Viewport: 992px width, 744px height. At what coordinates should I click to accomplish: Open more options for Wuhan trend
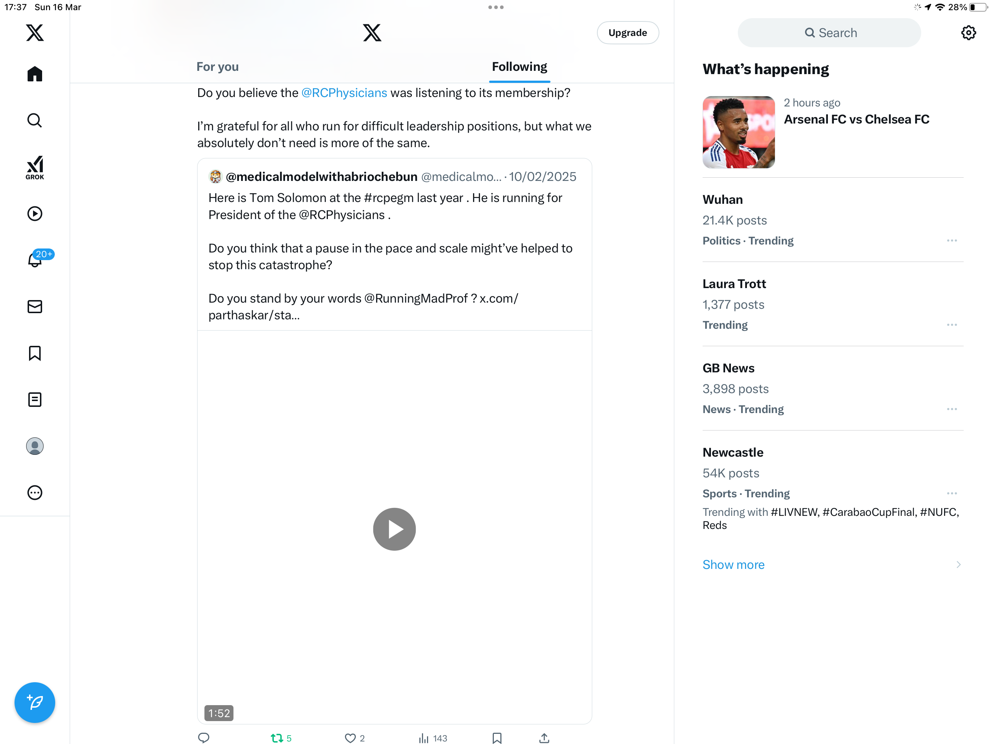952,240
